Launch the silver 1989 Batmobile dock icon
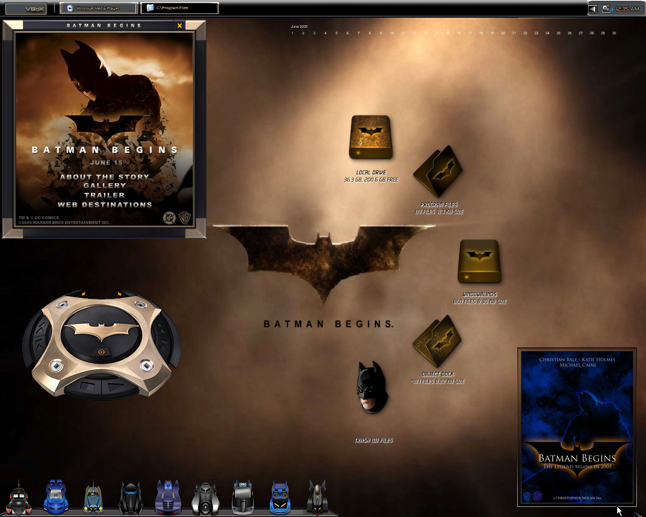This screenshot has height=517, width=646. pyautogui.click(x=205, y=498)
